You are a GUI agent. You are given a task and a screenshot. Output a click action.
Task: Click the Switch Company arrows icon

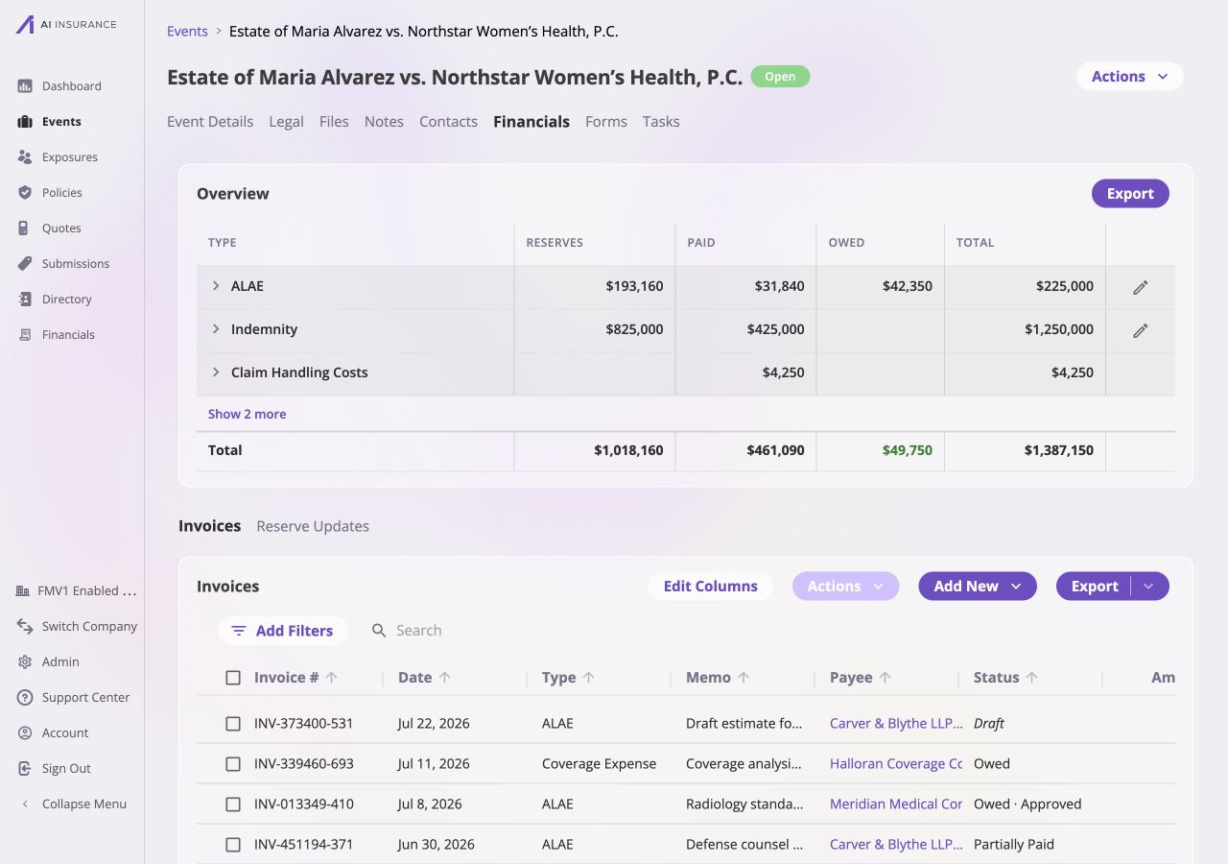tap(25, 627)
